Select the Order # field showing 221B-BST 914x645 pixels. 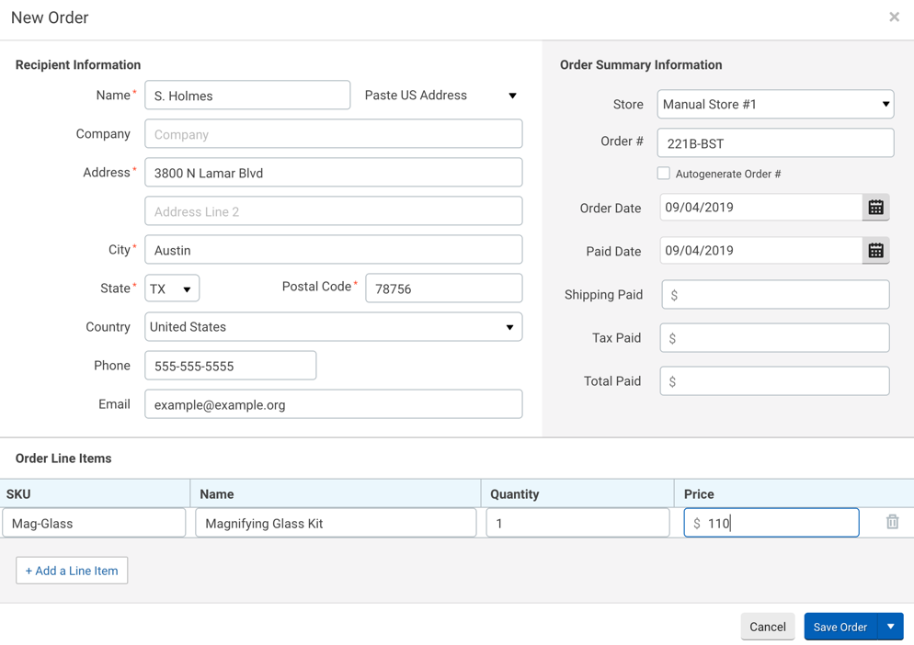774,142
